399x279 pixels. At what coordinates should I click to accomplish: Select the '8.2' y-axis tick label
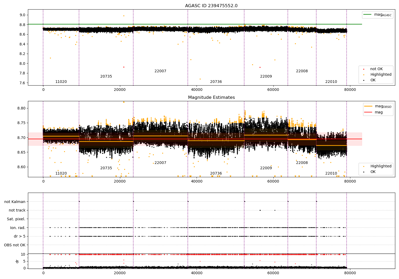tap(22, 54)
